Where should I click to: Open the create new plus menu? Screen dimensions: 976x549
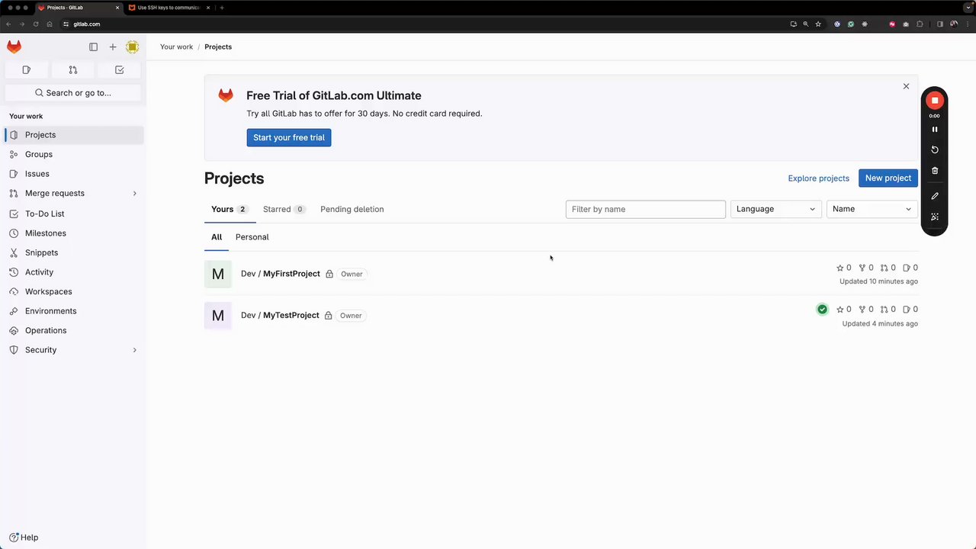point(113,47)
